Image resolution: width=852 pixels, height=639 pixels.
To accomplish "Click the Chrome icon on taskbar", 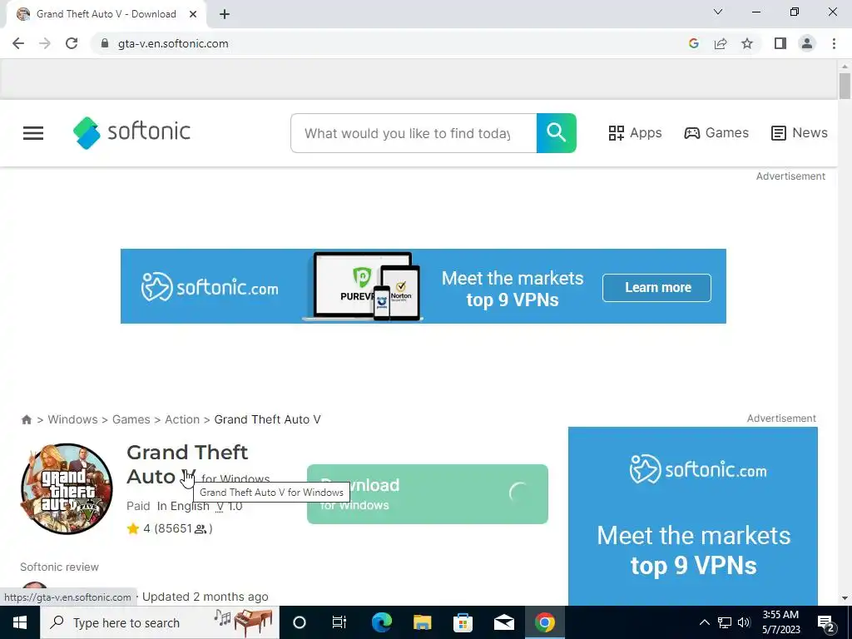I will (544, 622).
